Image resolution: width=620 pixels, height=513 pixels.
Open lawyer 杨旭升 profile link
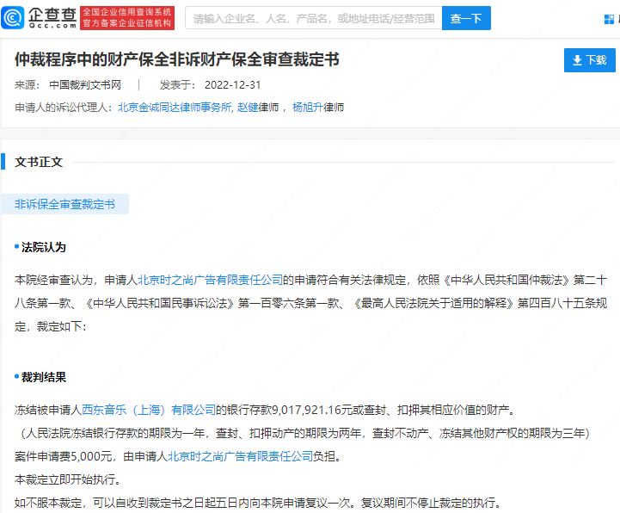pos(308,108)
